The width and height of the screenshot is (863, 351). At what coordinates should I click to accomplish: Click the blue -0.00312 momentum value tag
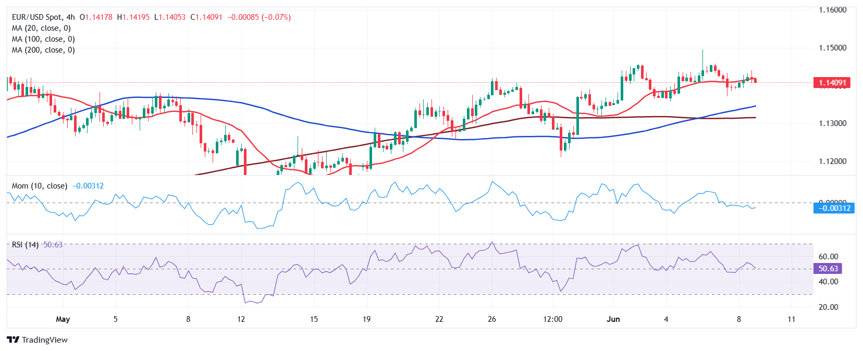pos(834,208)
